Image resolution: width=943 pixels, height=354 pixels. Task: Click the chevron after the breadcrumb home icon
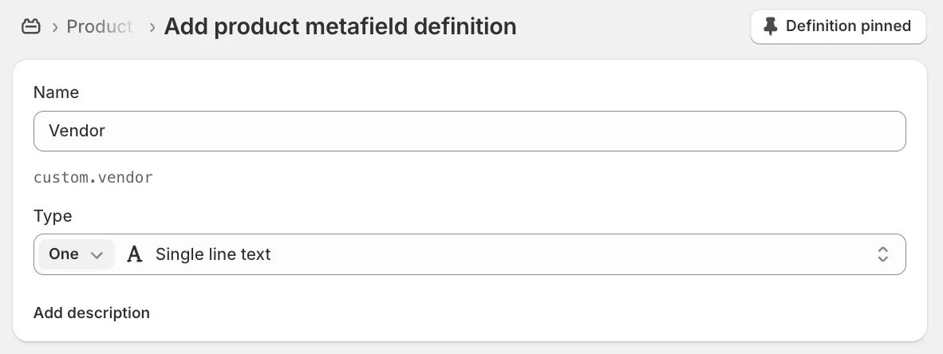(x=55, y=27)
